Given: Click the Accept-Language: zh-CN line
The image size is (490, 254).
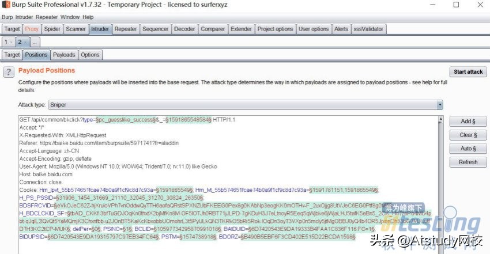Looking at the screenshot, I should click(x=49, y=151).
